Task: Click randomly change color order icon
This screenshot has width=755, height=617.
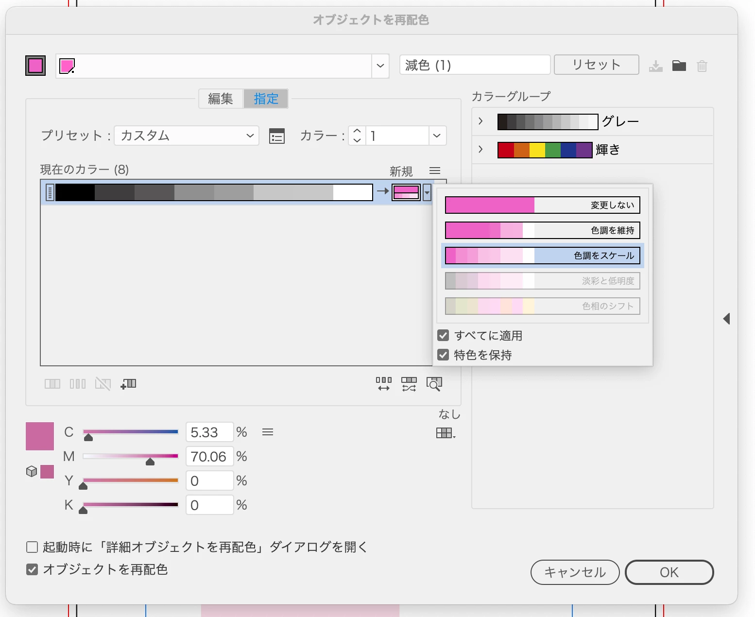Action: 384,384
